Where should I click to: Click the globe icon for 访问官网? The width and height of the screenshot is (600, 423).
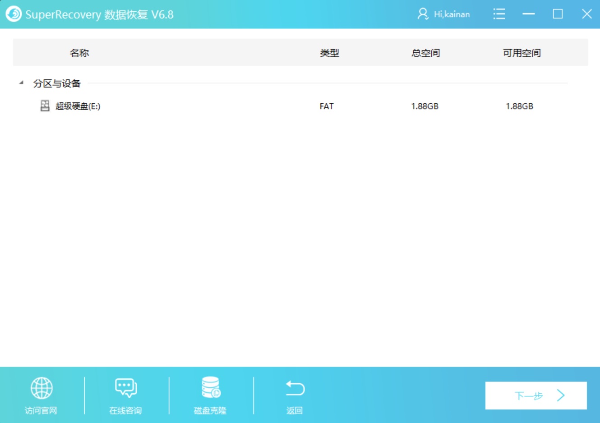point(42,387)
